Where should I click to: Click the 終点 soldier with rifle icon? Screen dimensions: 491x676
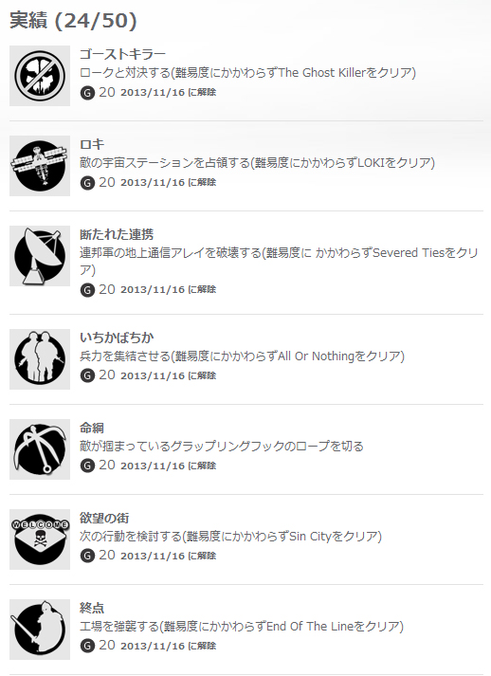[40, 630]
